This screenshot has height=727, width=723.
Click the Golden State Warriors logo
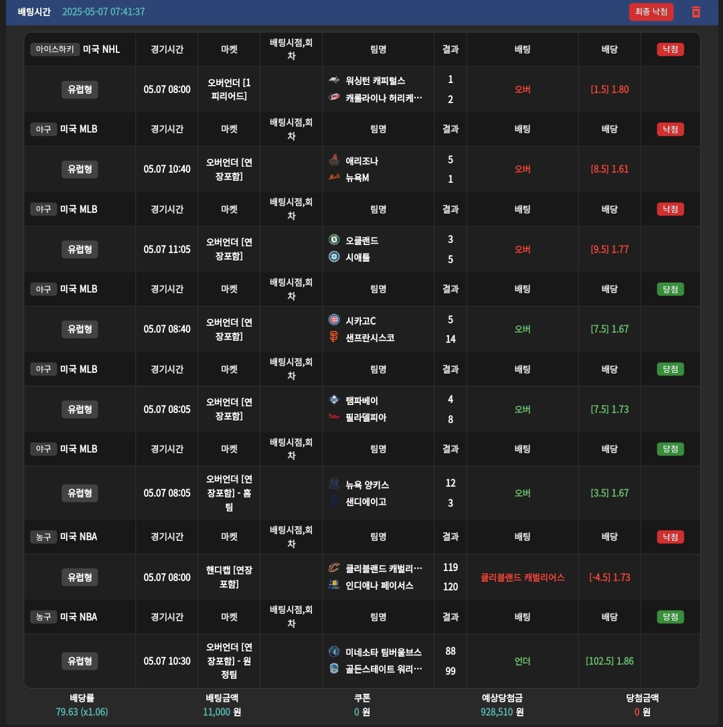(334, 668)
